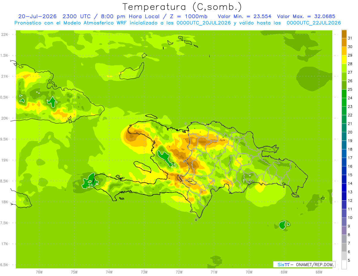Pick the color scale swatch between 30 and 31
Image resolution: width=358 pixels, height=276 pixels.
[x=344, y=42]
